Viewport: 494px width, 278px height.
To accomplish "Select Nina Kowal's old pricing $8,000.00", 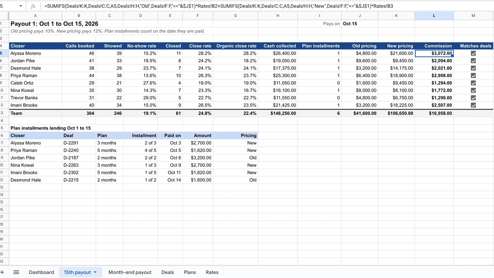I will [x=360, y=91].
